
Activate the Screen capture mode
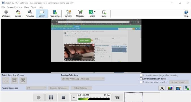[42, 14]
